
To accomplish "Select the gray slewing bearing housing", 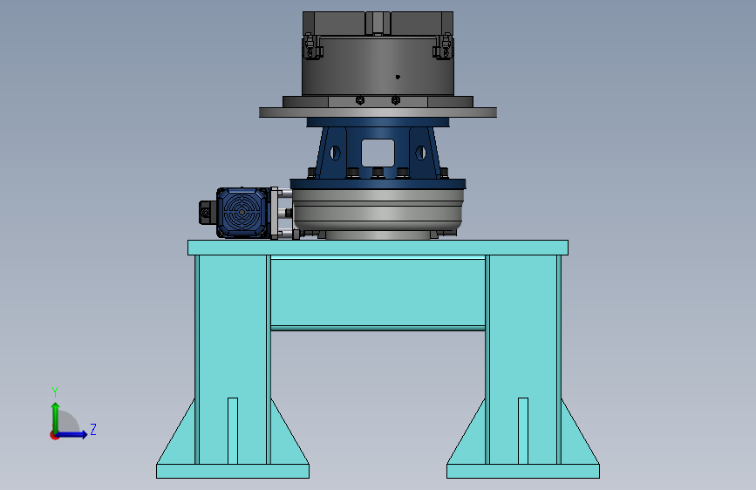I will (x=378, y=210).
